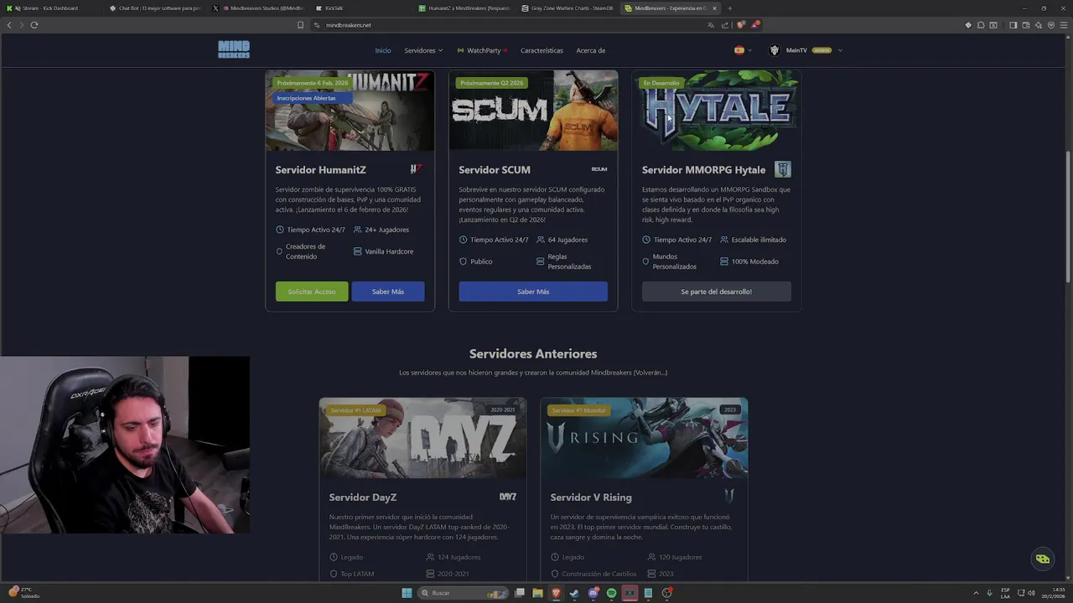Bookmark this page with the bookmark icon
Screen dimensions: 1073x603
300,25
